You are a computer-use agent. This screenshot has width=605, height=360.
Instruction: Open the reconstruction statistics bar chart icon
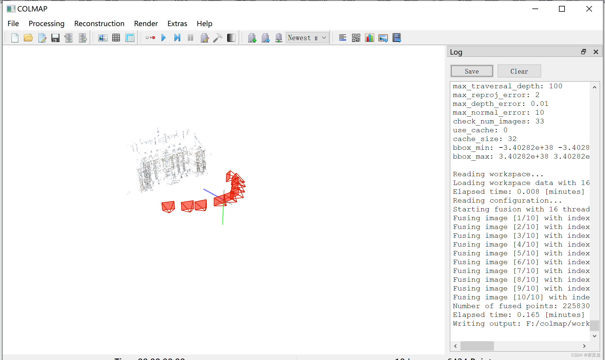point(369,38)
